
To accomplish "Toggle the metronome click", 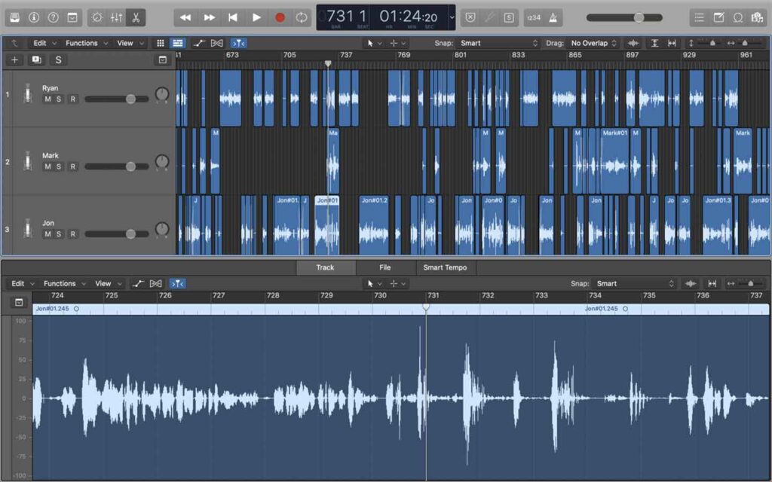I will (x=553, y=18).
